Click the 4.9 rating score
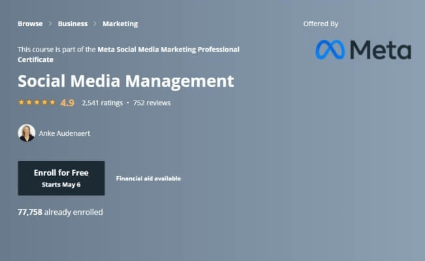 67,103
